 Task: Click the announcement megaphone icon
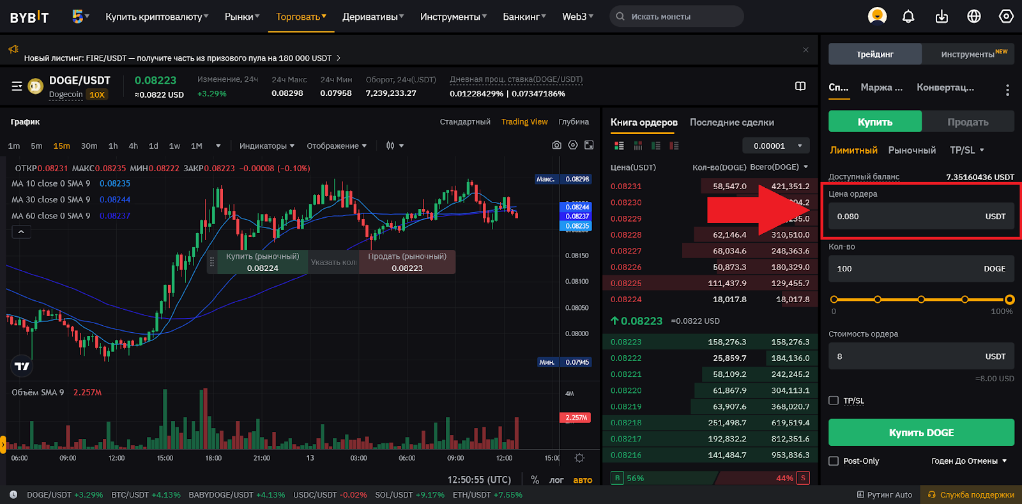click(13, 49)
